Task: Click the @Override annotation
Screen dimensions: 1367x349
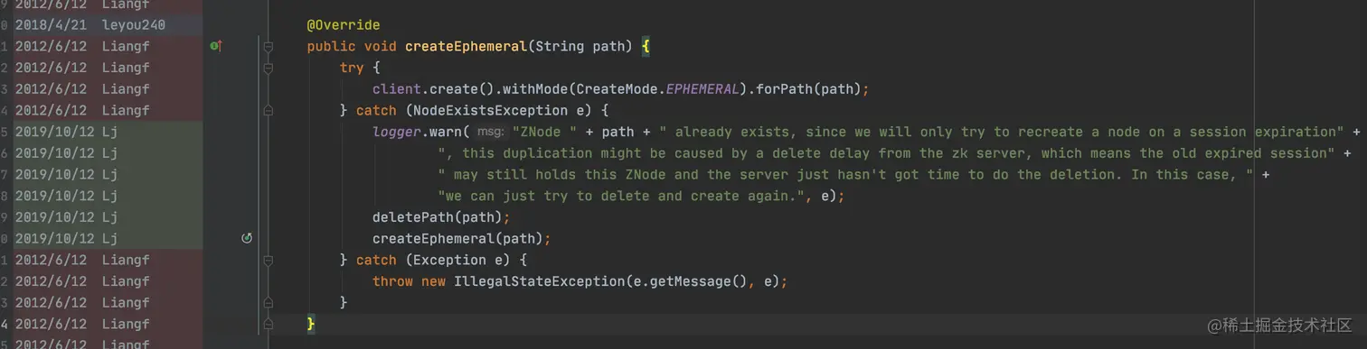Action: [x=344, y=24]
